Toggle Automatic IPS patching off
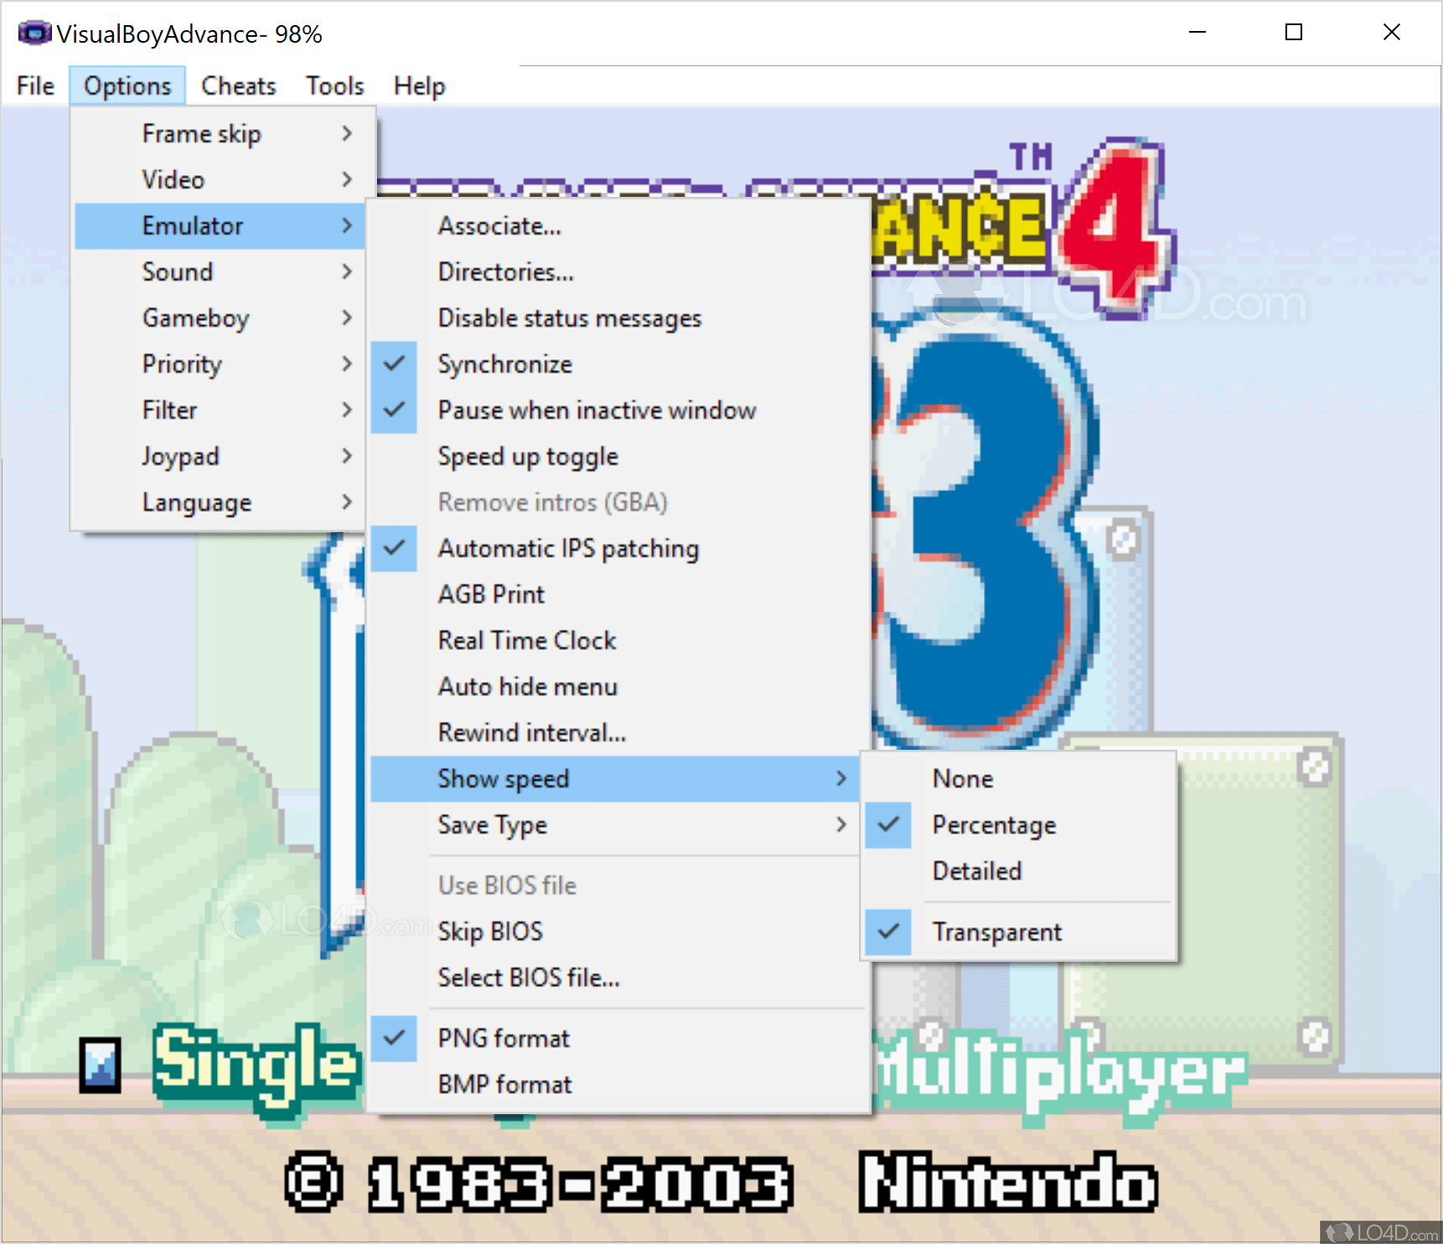Screen dimensions: 1443x1244 (567, 548)
